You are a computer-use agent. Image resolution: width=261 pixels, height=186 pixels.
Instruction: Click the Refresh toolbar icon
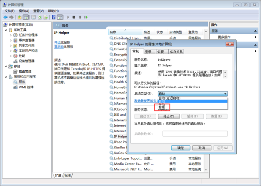(40, 17)
